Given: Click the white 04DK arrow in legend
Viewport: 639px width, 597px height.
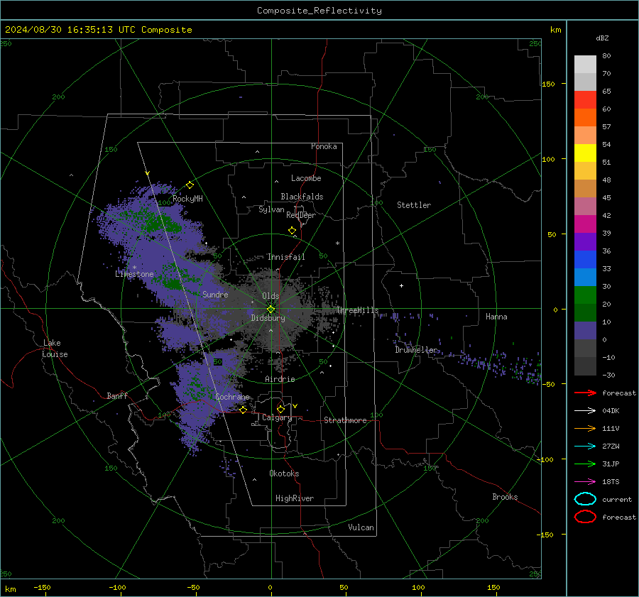Looking at the screenshot, I should (x=585, y=411).
